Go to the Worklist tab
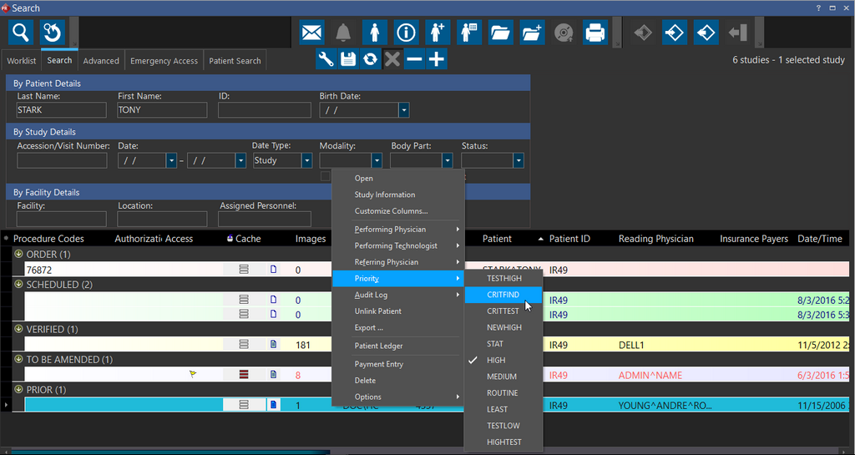Image resolution: width=855 pixels, height=455 pixels. 22,61
